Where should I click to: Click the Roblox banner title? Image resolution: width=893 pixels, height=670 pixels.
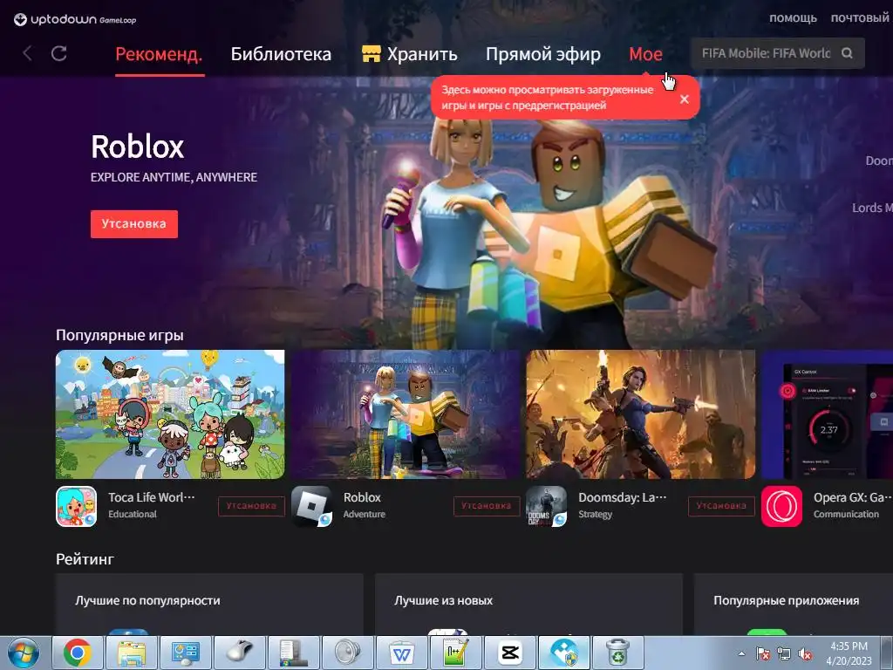click(x=137, y=147)
